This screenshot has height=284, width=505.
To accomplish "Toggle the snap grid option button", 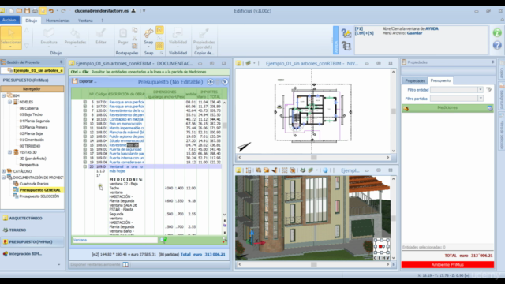I will point(159,46).
